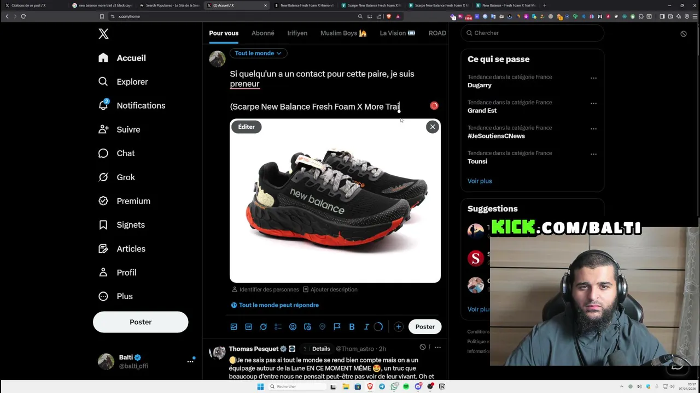Open a new browser tab
The width and height of the screenshot is (700, 393).
[x=544, y=5]
